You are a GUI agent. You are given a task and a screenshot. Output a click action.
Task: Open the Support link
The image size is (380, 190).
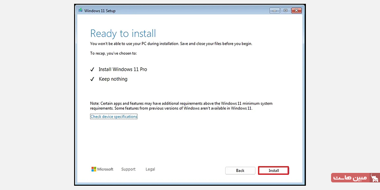[x=128, y=169]
